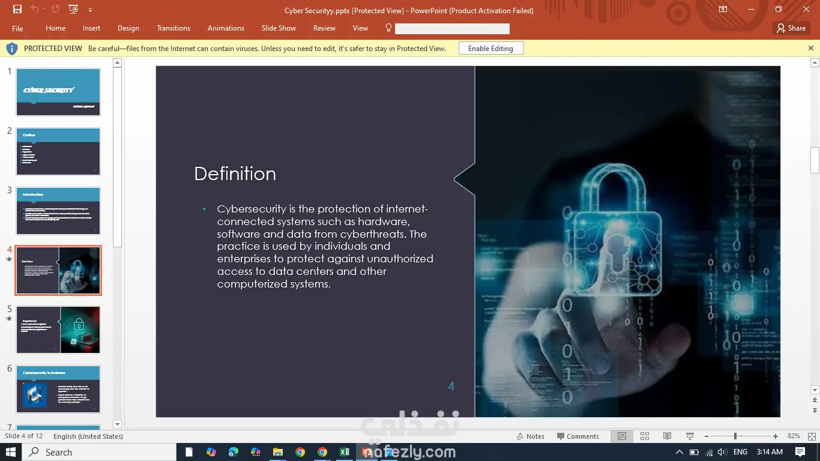Image resolution: width=820 pixels, height=461 pixels.
Task: Open the Review ribbon tab
Action: pyautogui.click(x=324, y=28)
